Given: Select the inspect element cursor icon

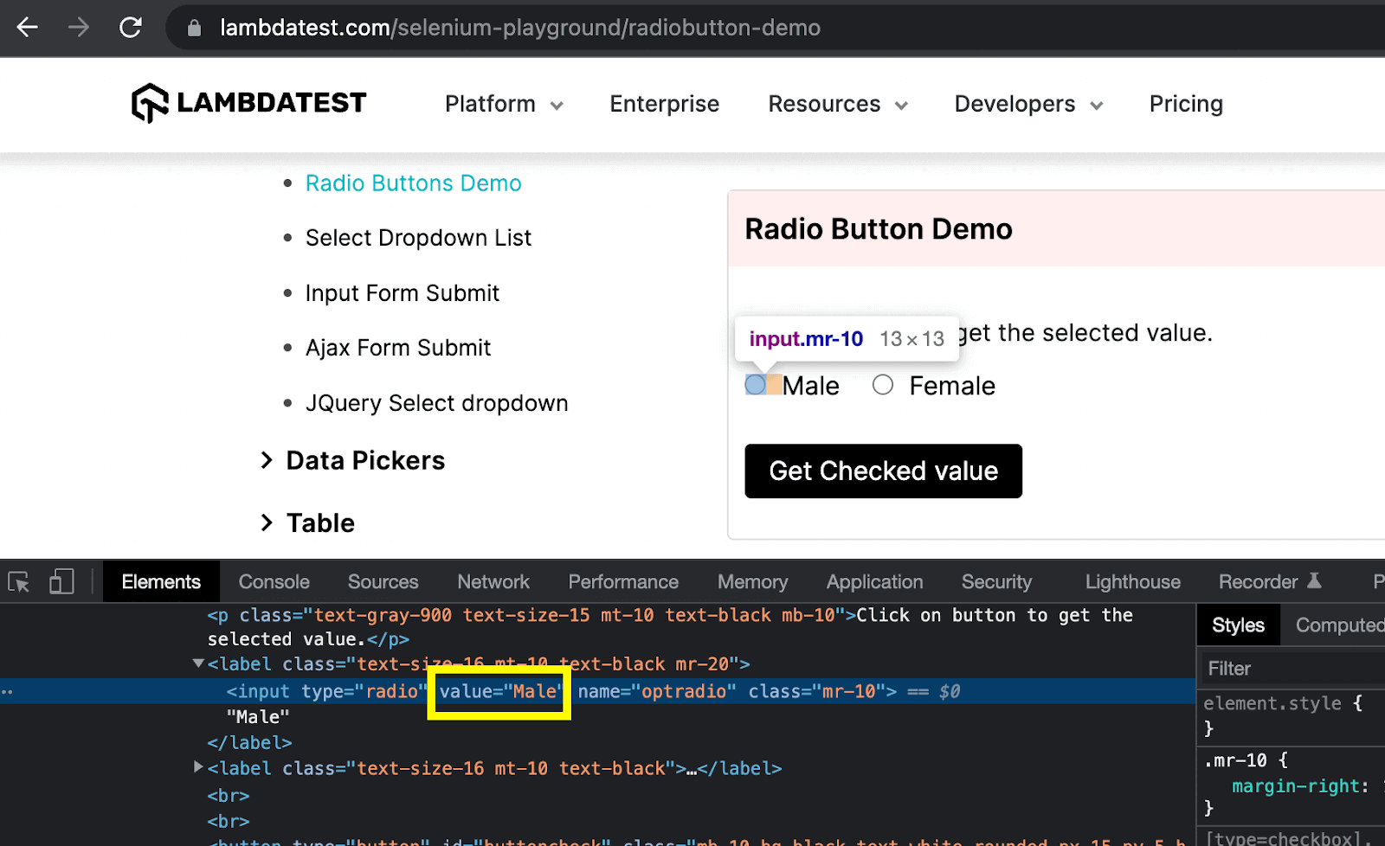Looking at the screenshot, I should click(17, 581).
